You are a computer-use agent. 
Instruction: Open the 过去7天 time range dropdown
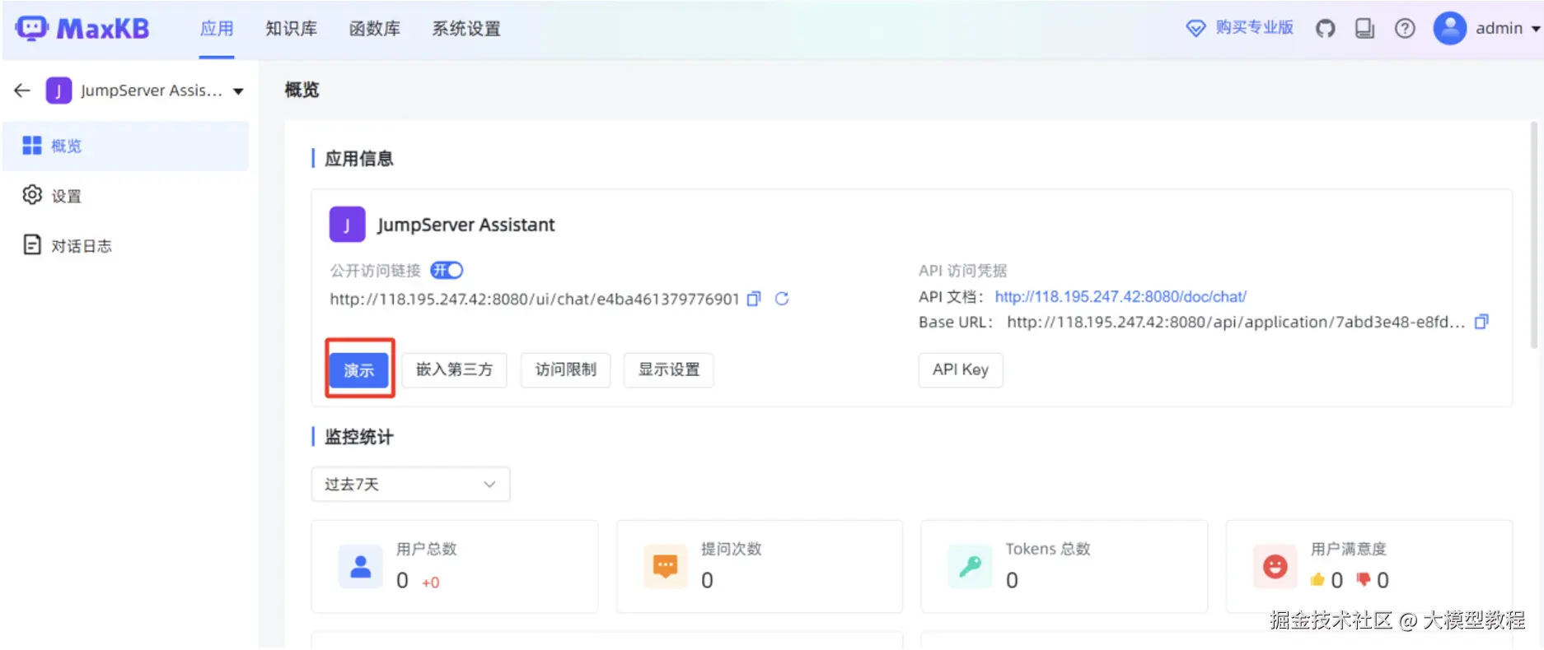coord(410,485)
